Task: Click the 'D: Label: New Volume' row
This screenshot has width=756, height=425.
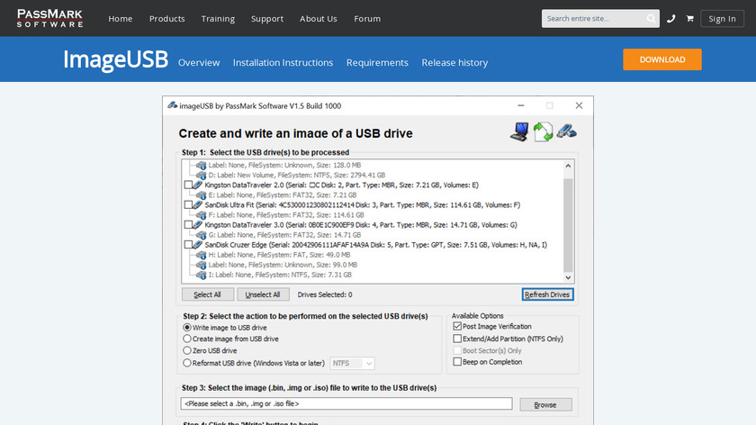Action: [296, 175]
